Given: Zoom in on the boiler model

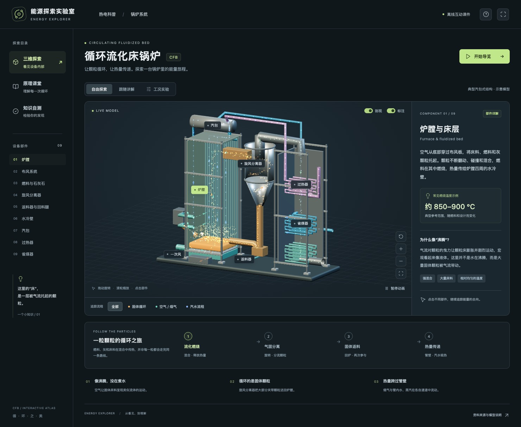Looking at the screenshot, I should pos(401,249).
